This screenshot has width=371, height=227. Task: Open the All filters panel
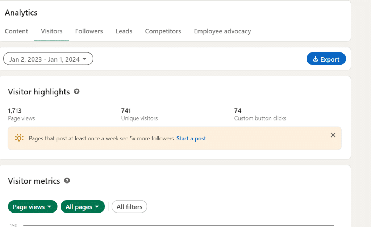click(129, 207)
